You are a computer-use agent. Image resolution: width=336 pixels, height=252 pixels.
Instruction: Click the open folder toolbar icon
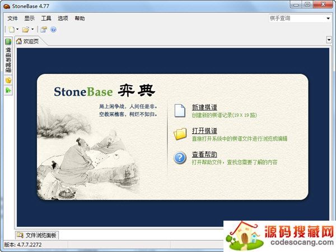[26, 29]
